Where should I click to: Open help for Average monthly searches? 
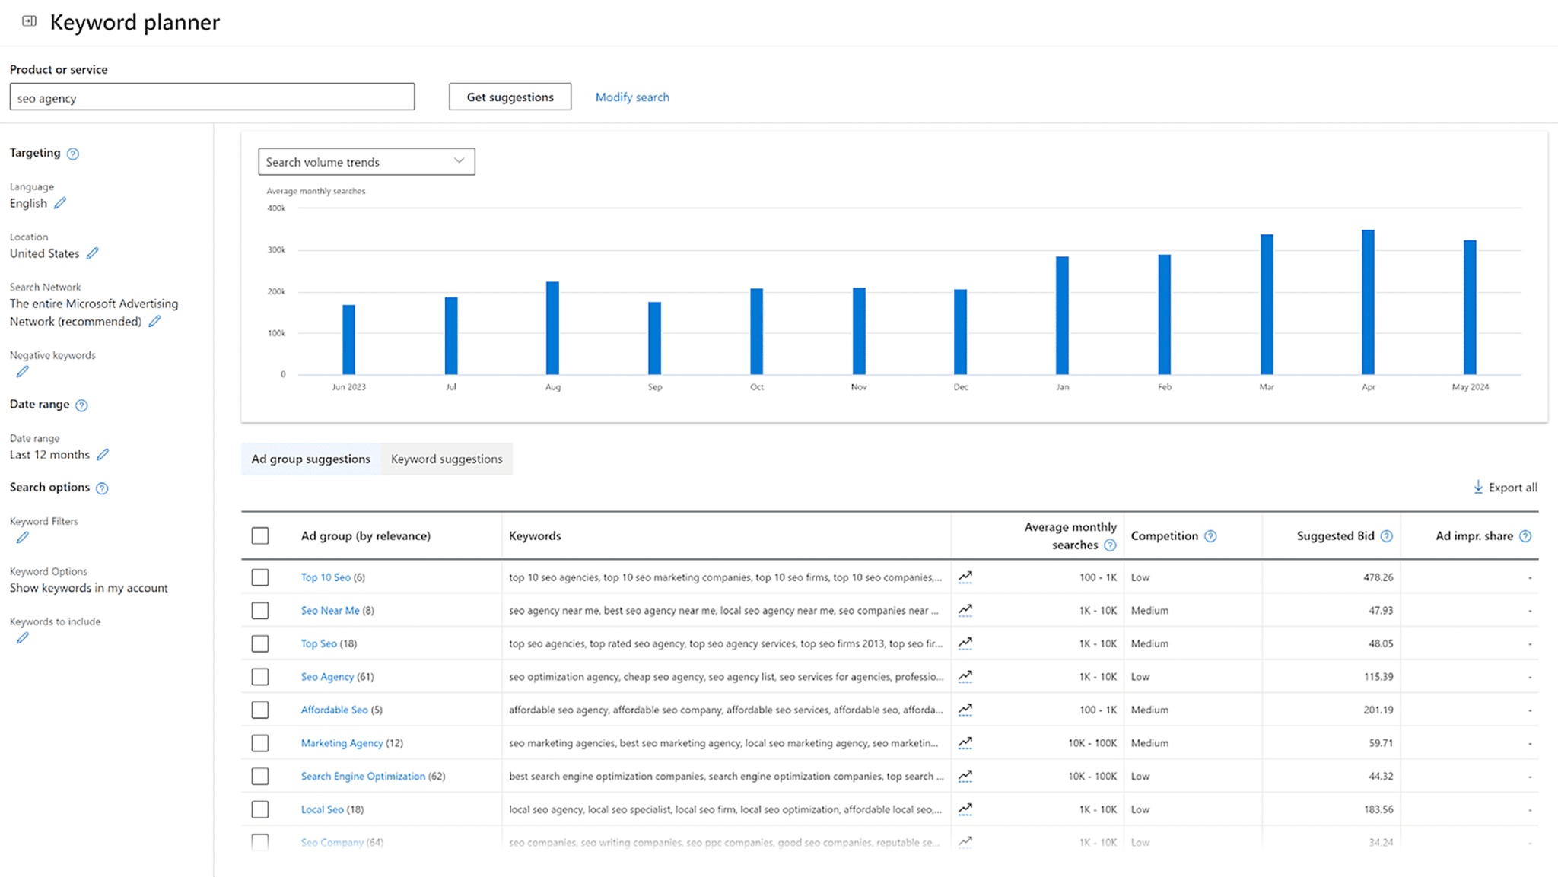(1110, 545)
